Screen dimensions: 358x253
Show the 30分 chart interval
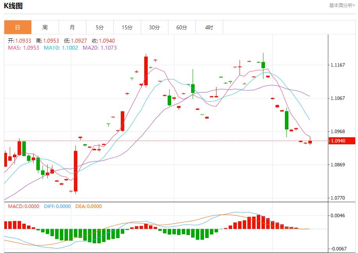click(x=154, y=27)
